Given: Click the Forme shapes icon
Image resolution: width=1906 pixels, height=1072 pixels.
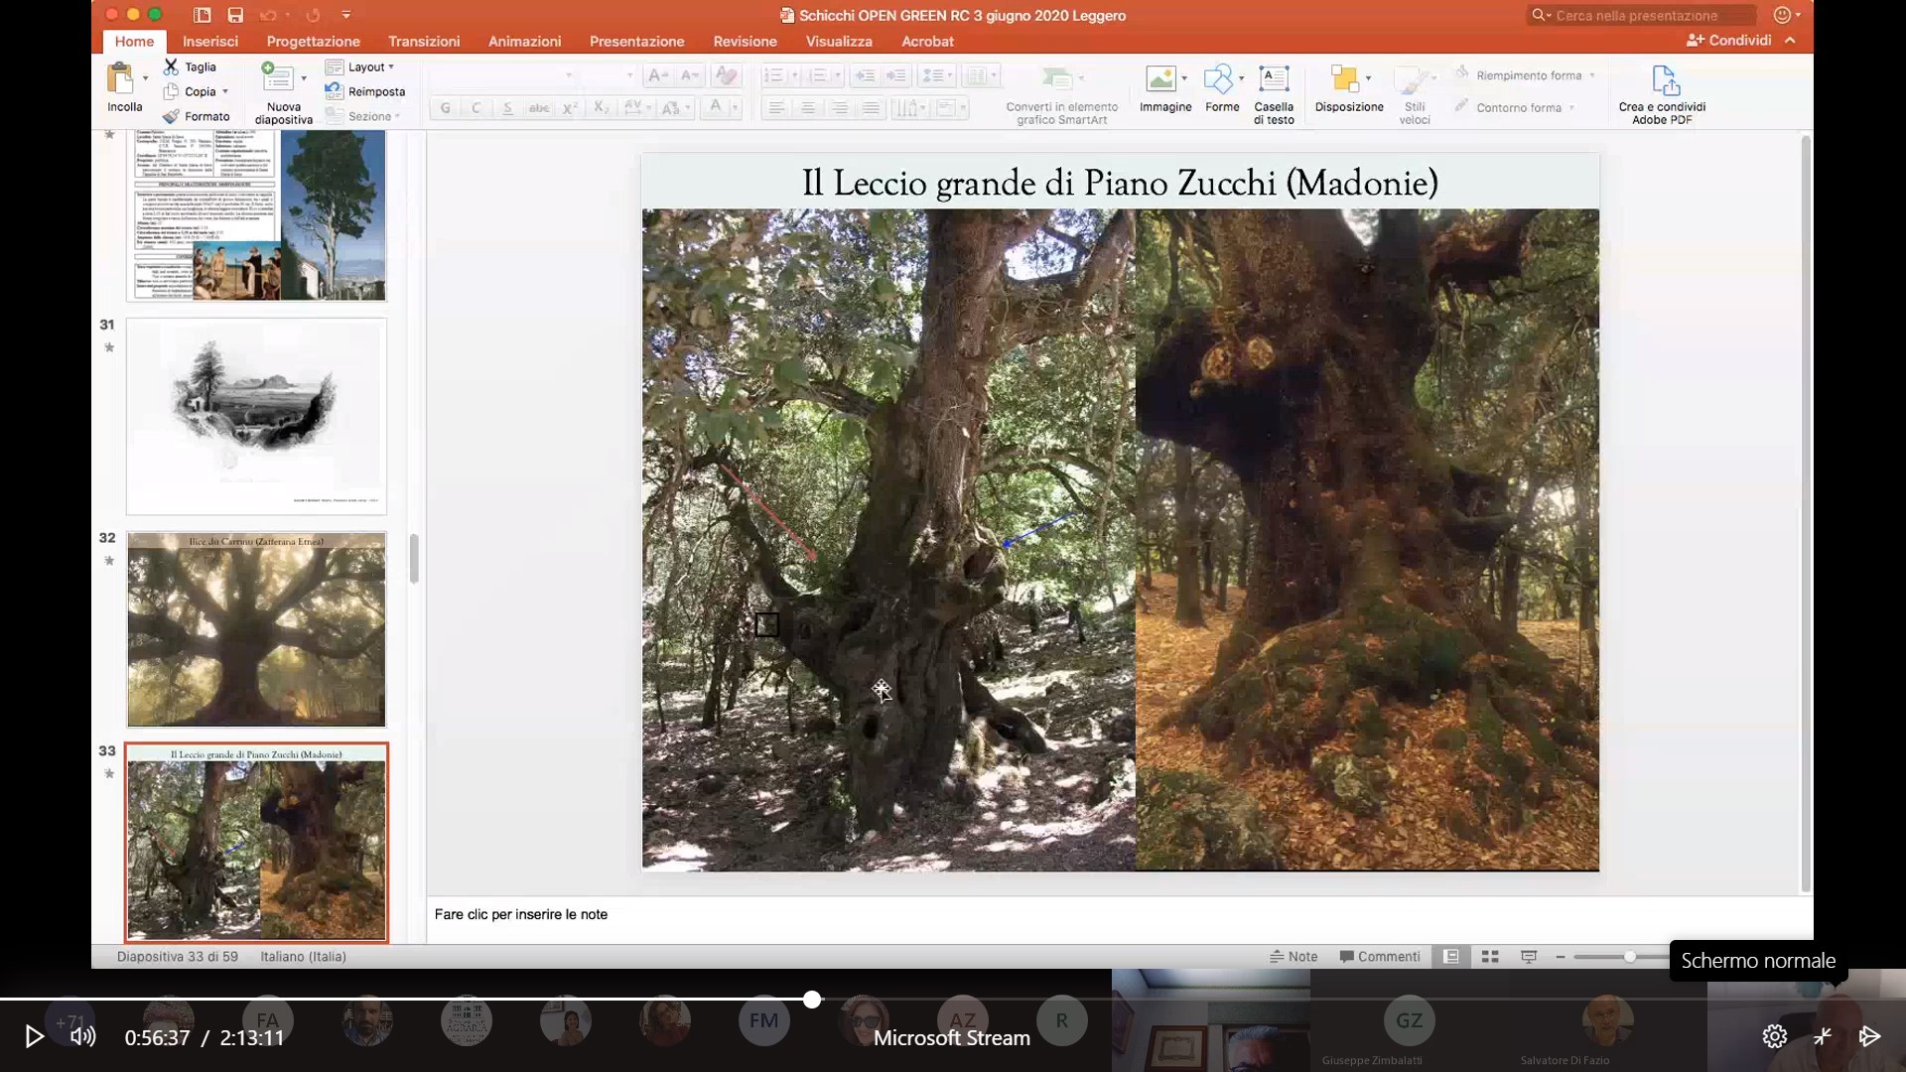Looking at the screenshot, I should (x=1217, y=78).
